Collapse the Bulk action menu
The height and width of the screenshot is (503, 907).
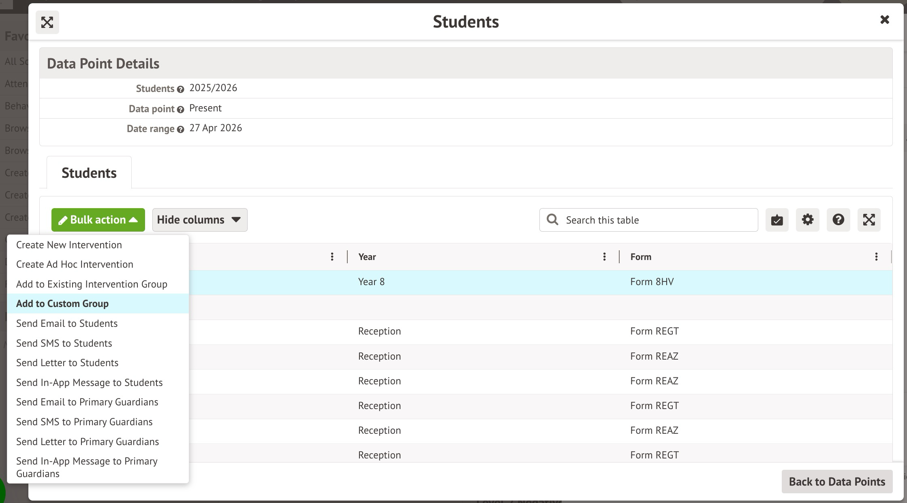[98, 220]
